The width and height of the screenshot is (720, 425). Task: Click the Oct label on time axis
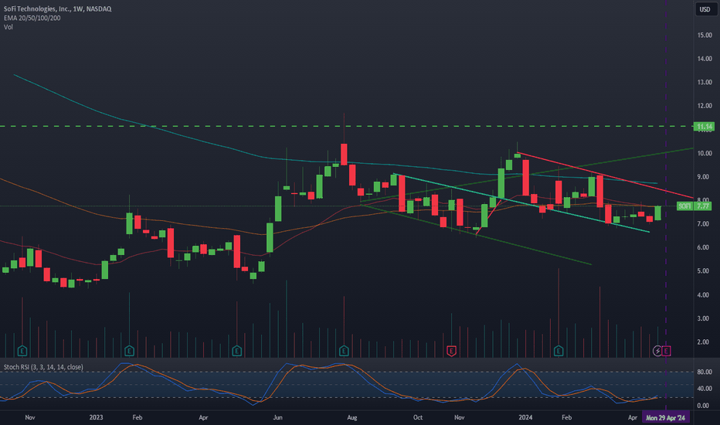pyautogui.click(x=418, y=417)
